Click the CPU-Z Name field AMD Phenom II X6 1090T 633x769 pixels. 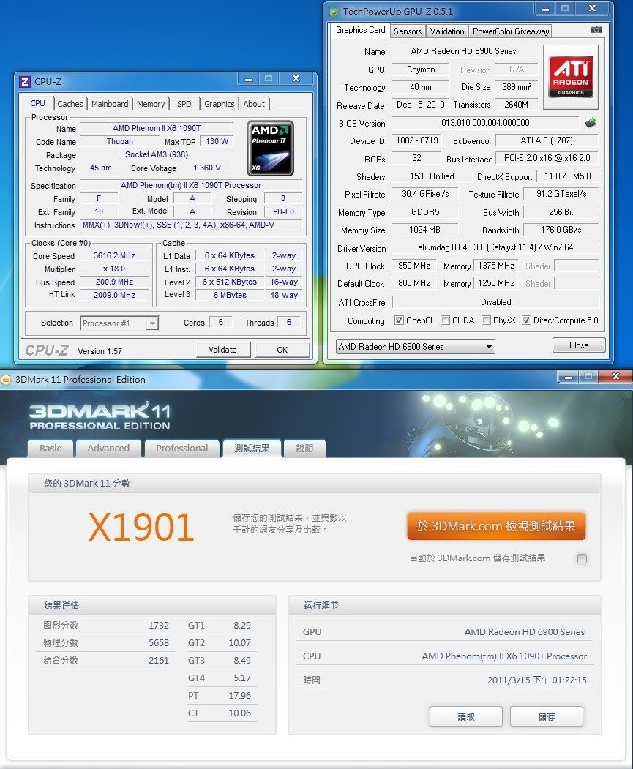tap(157, 128)
